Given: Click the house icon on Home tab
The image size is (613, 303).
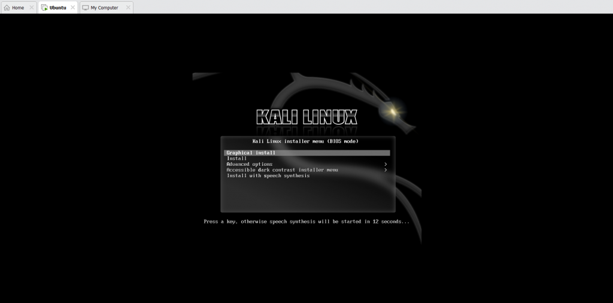Looking at the screenshot, I should [x=7, y=7].
